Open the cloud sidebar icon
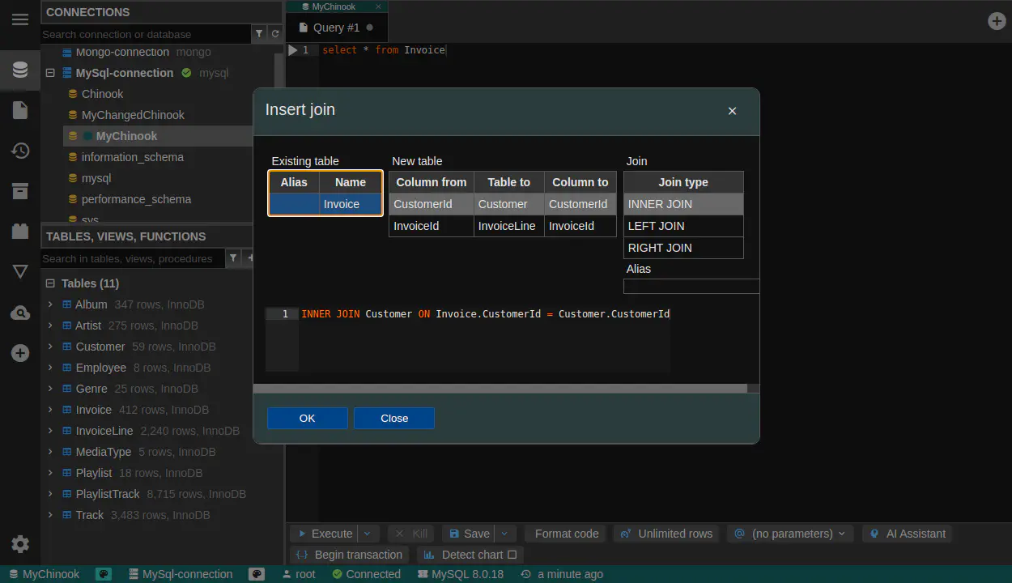The image size is (1012, 583). tap(20, 313)
